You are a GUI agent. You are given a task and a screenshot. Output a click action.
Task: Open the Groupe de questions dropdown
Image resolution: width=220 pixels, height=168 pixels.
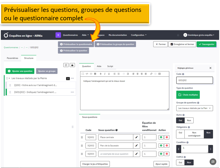[x=194, y=108]
